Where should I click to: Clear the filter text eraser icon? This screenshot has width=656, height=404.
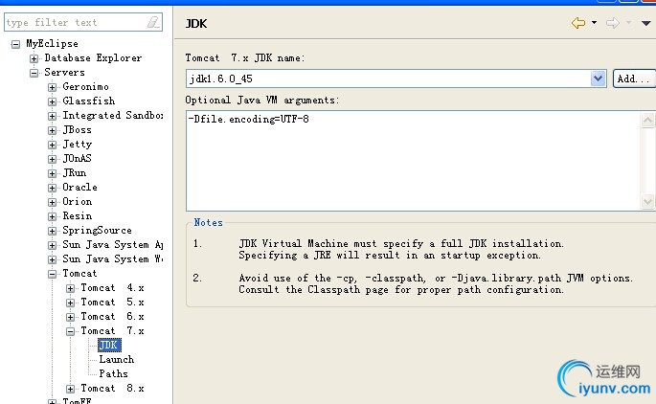click(x=153, y=22)
